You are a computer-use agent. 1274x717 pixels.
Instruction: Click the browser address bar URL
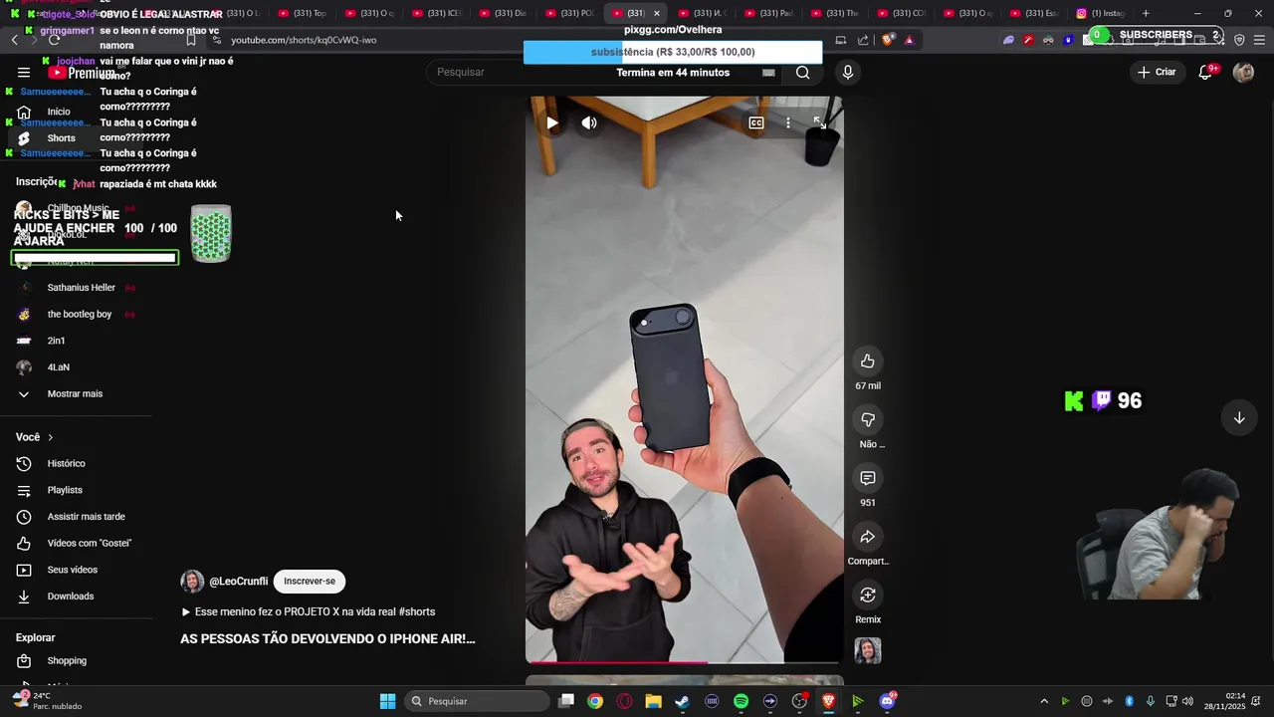pyautogui.click(x=304, y=40)
